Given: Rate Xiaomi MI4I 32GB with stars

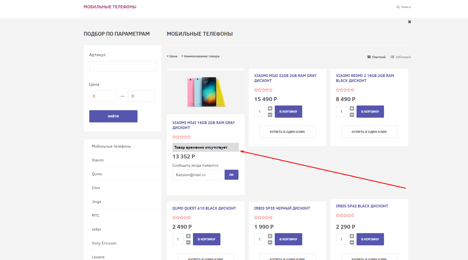Looking at the screenshot, I should (x=263, y=90).
